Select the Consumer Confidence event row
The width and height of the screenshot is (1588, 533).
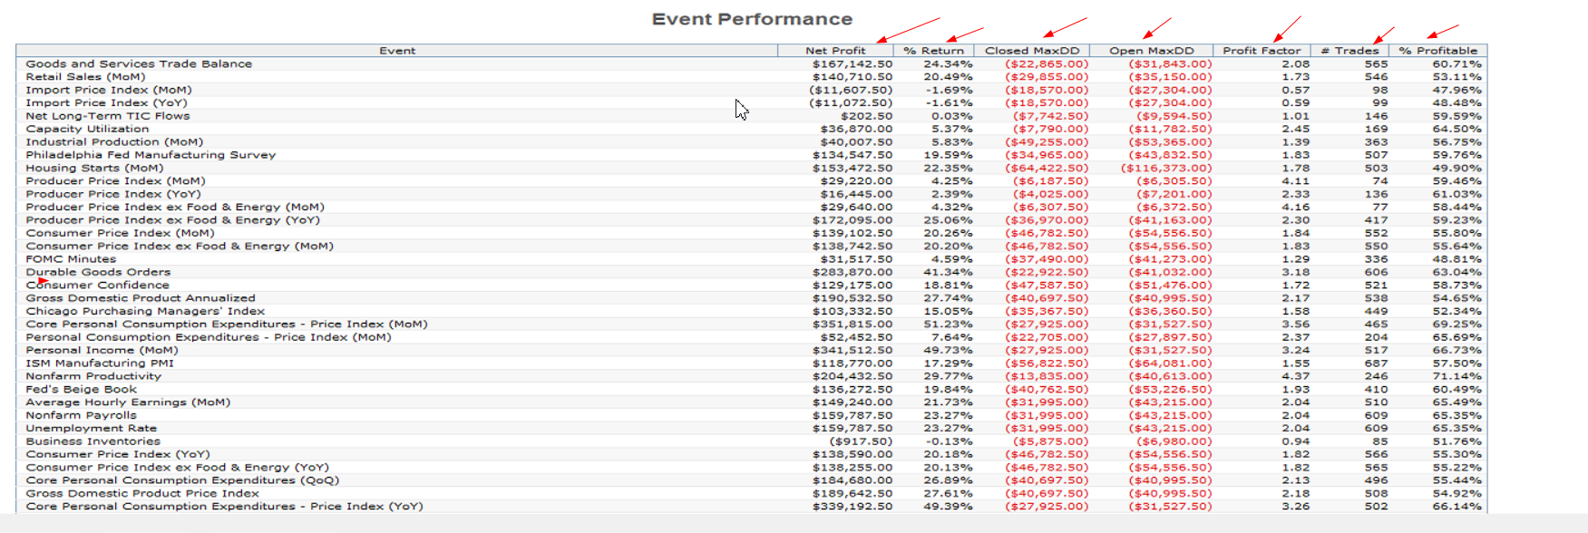point(98,286)
